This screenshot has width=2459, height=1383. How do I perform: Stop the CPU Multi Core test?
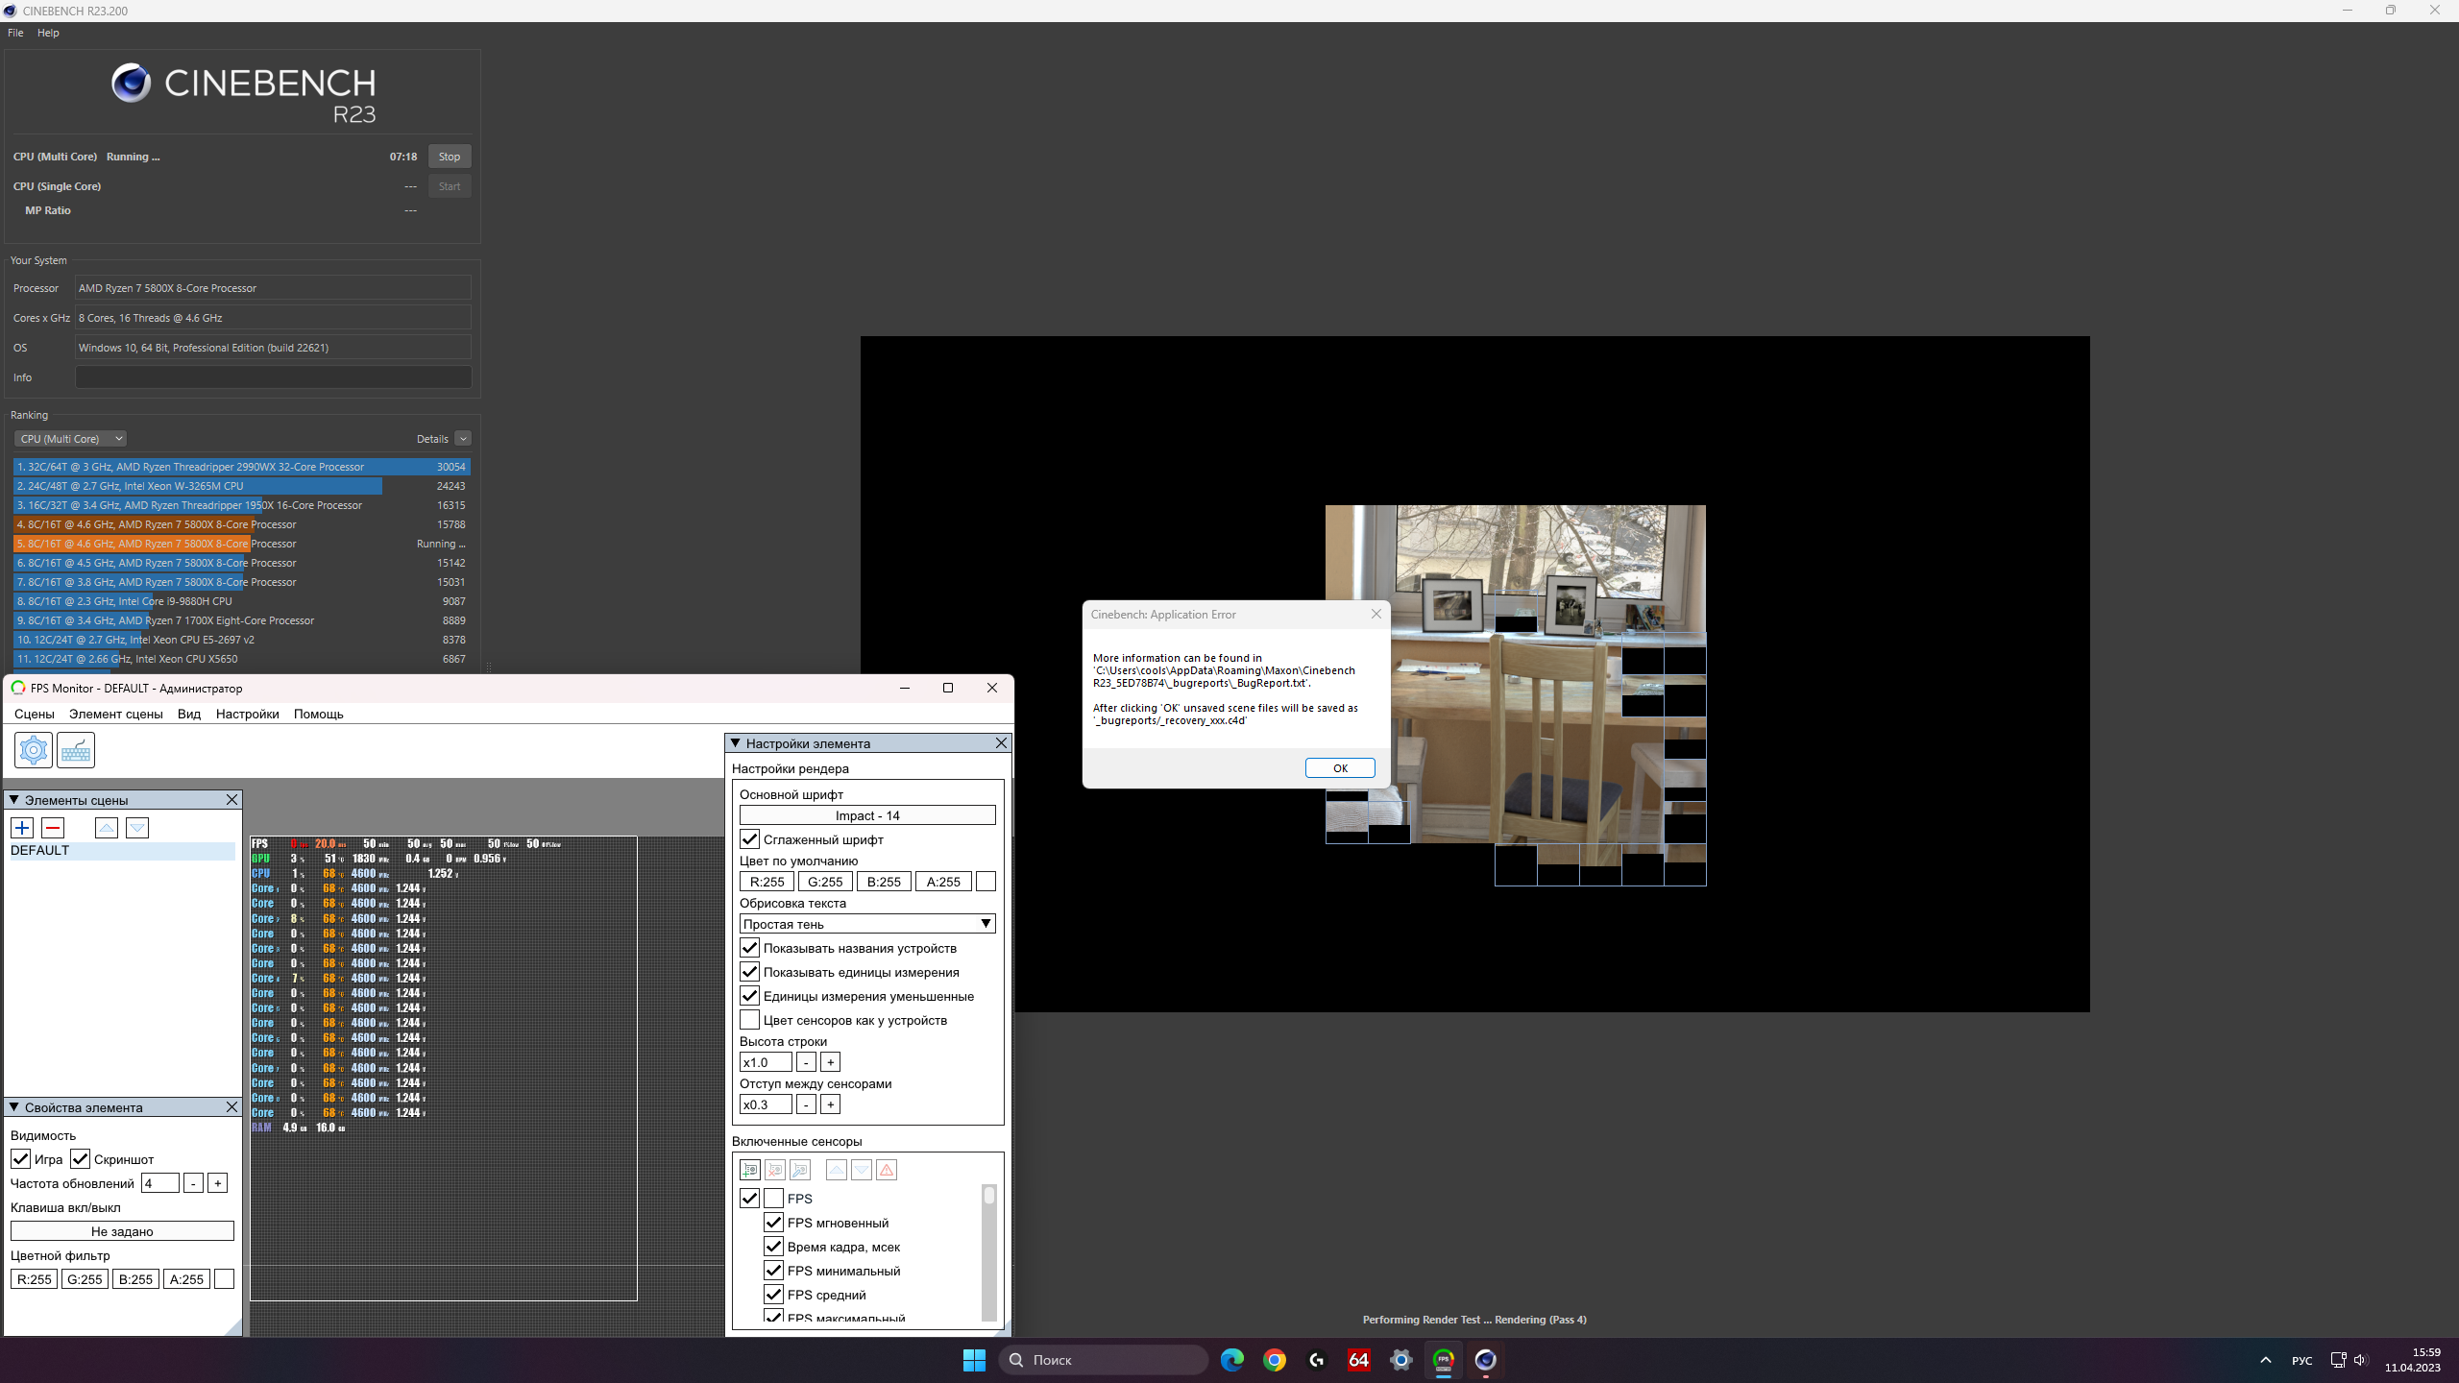tap(449, 157)
